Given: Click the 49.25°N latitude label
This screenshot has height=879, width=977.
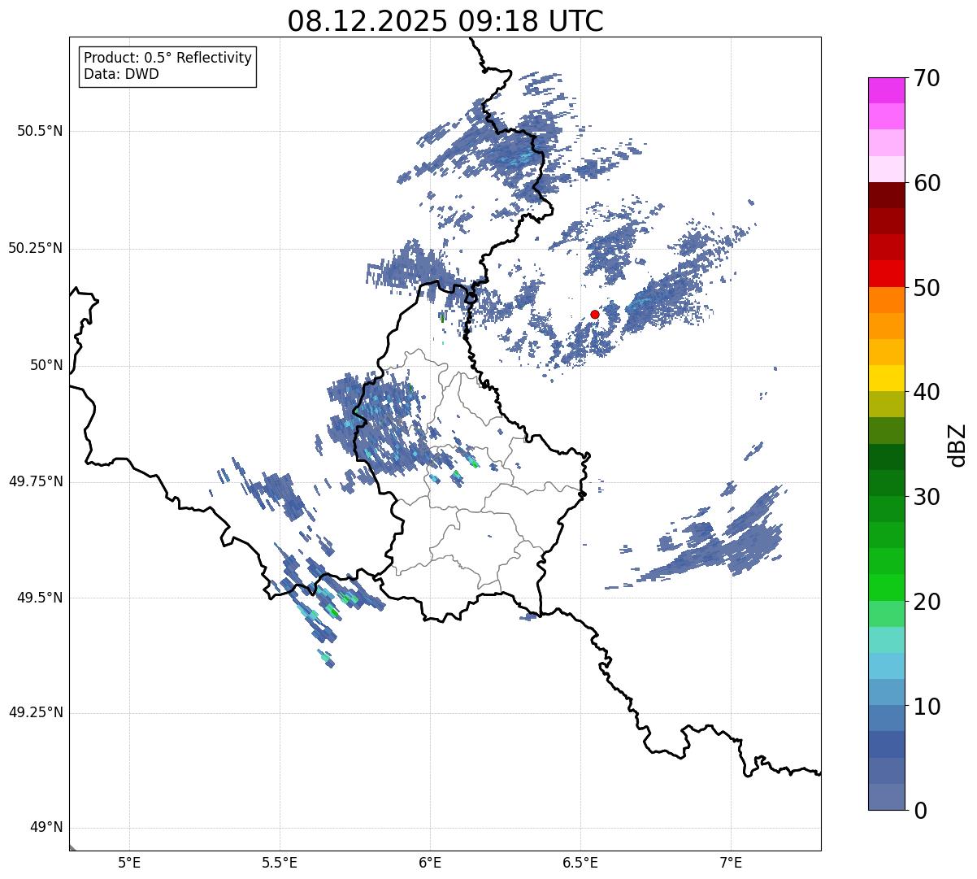Looking at the screenshot, I should click(x=36, y=712).
